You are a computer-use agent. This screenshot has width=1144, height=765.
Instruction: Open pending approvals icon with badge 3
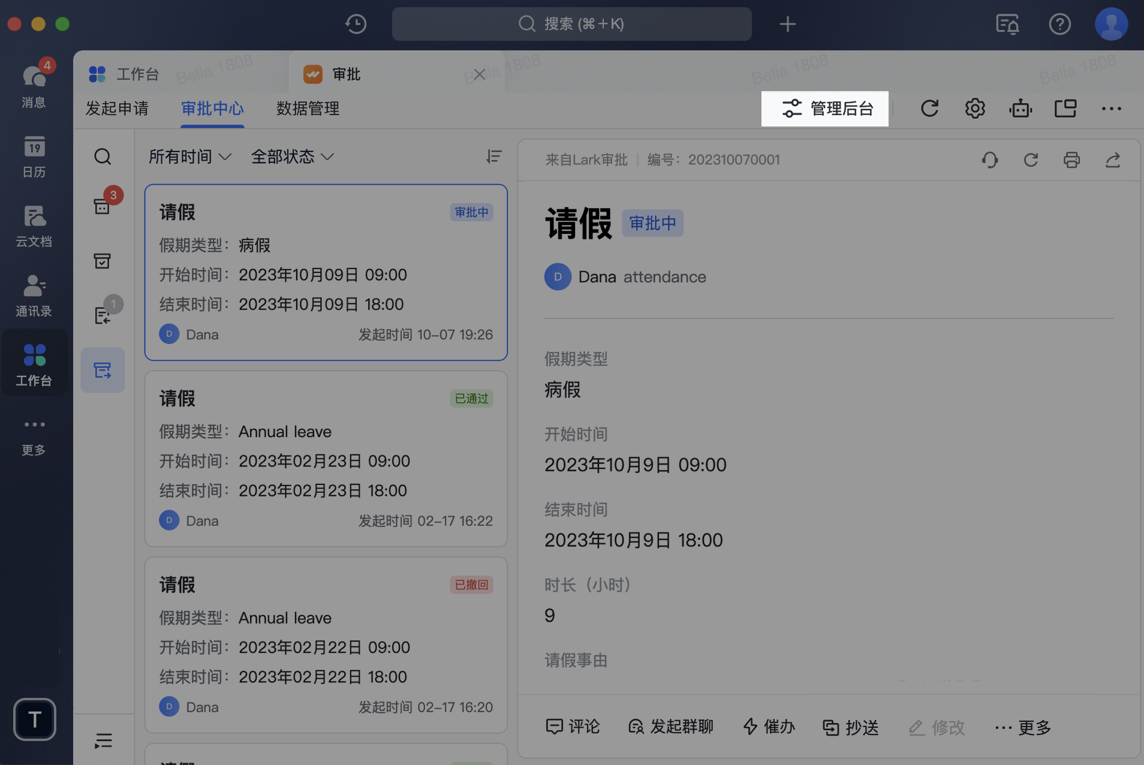103,206
